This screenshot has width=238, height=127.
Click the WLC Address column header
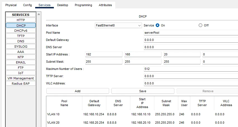[226, 103]
